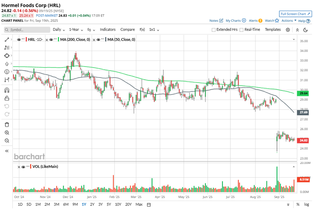This screenshot has width=313, height=210.
Task: Toggle percent scale on price axis
Action: click(x=298, y=204)
